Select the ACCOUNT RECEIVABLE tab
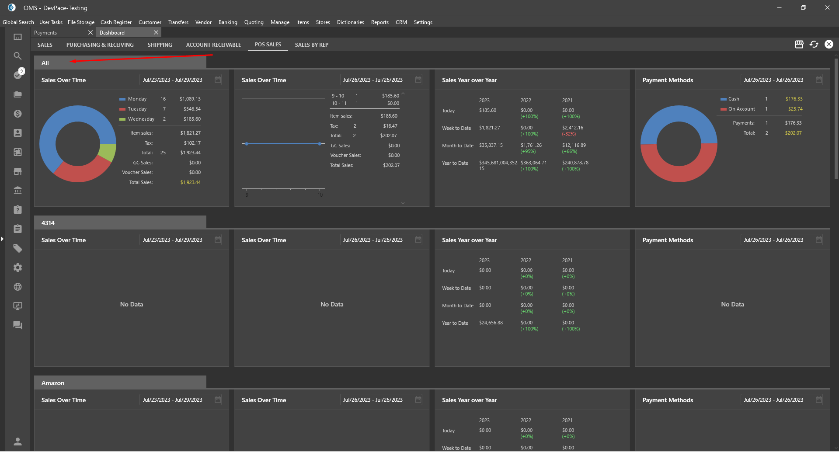 pos(213,45)
